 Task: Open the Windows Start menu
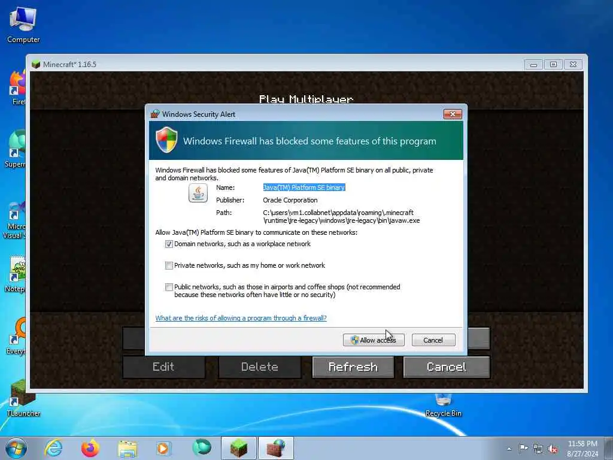16,448
